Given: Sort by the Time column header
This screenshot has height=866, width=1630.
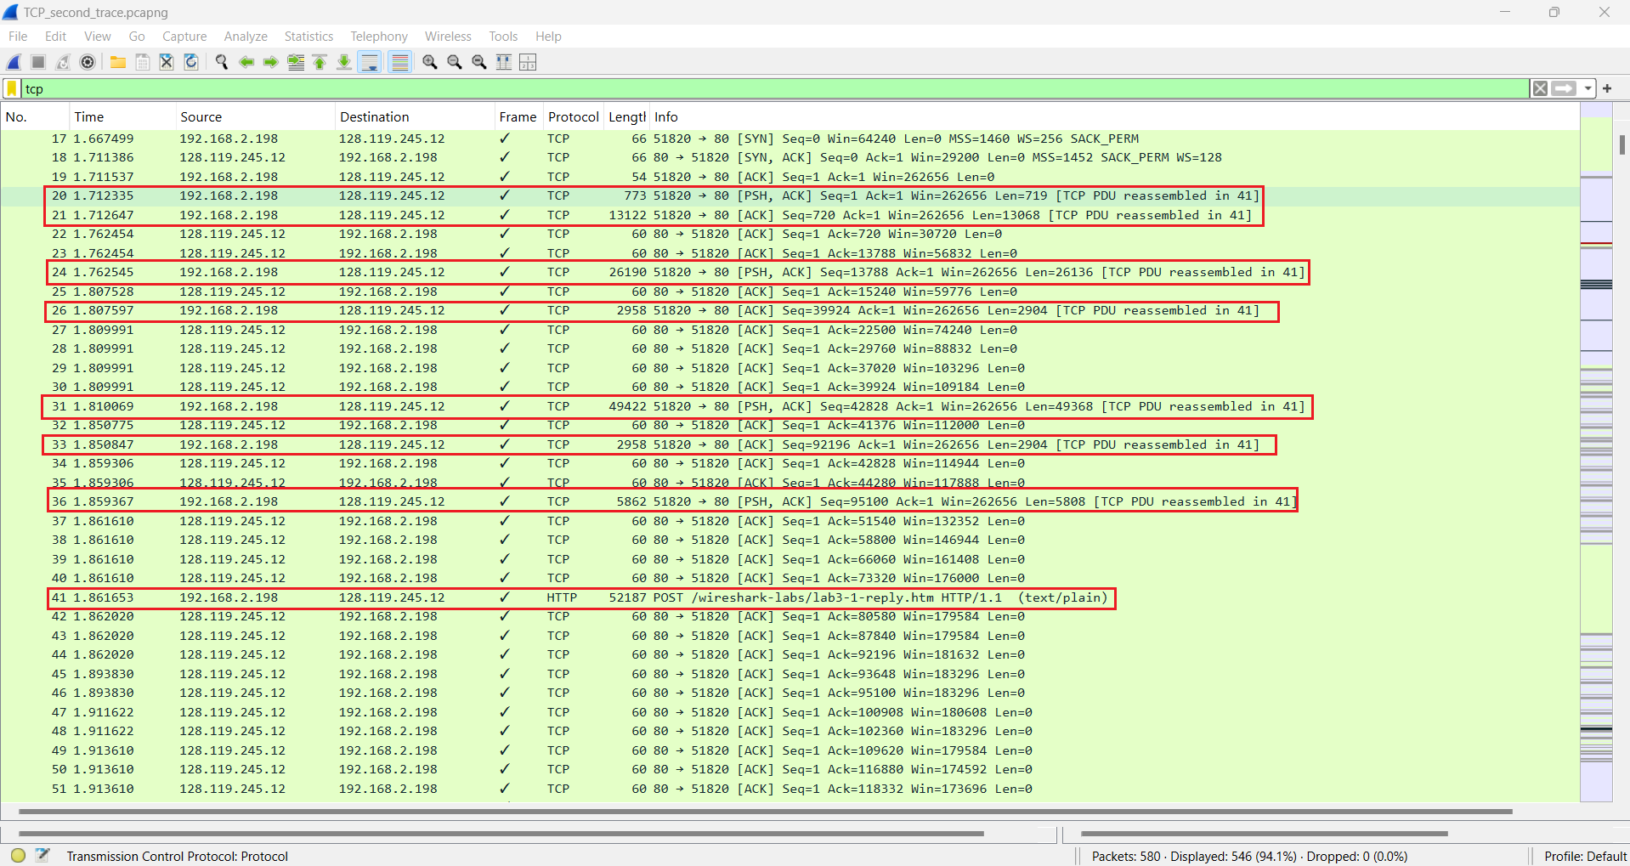Looking at the screenshot, I should point(122,117).
